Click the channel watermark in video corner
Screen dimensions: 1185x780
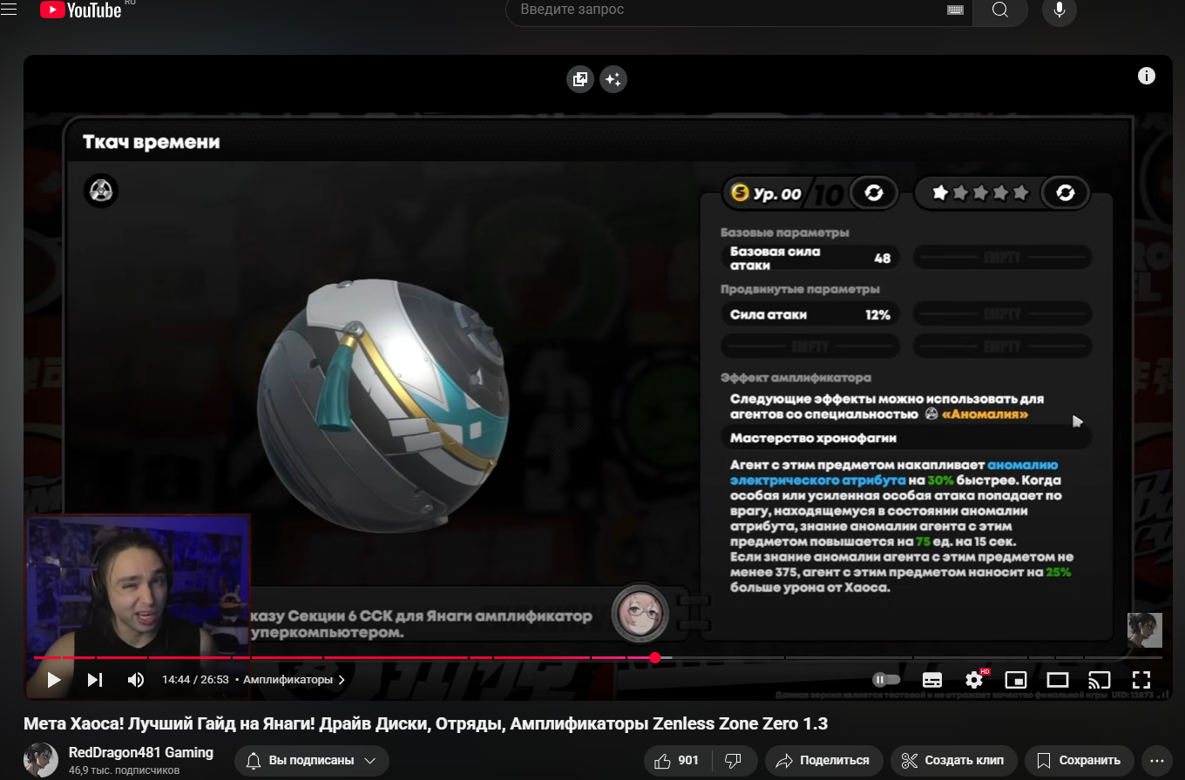1144,630
